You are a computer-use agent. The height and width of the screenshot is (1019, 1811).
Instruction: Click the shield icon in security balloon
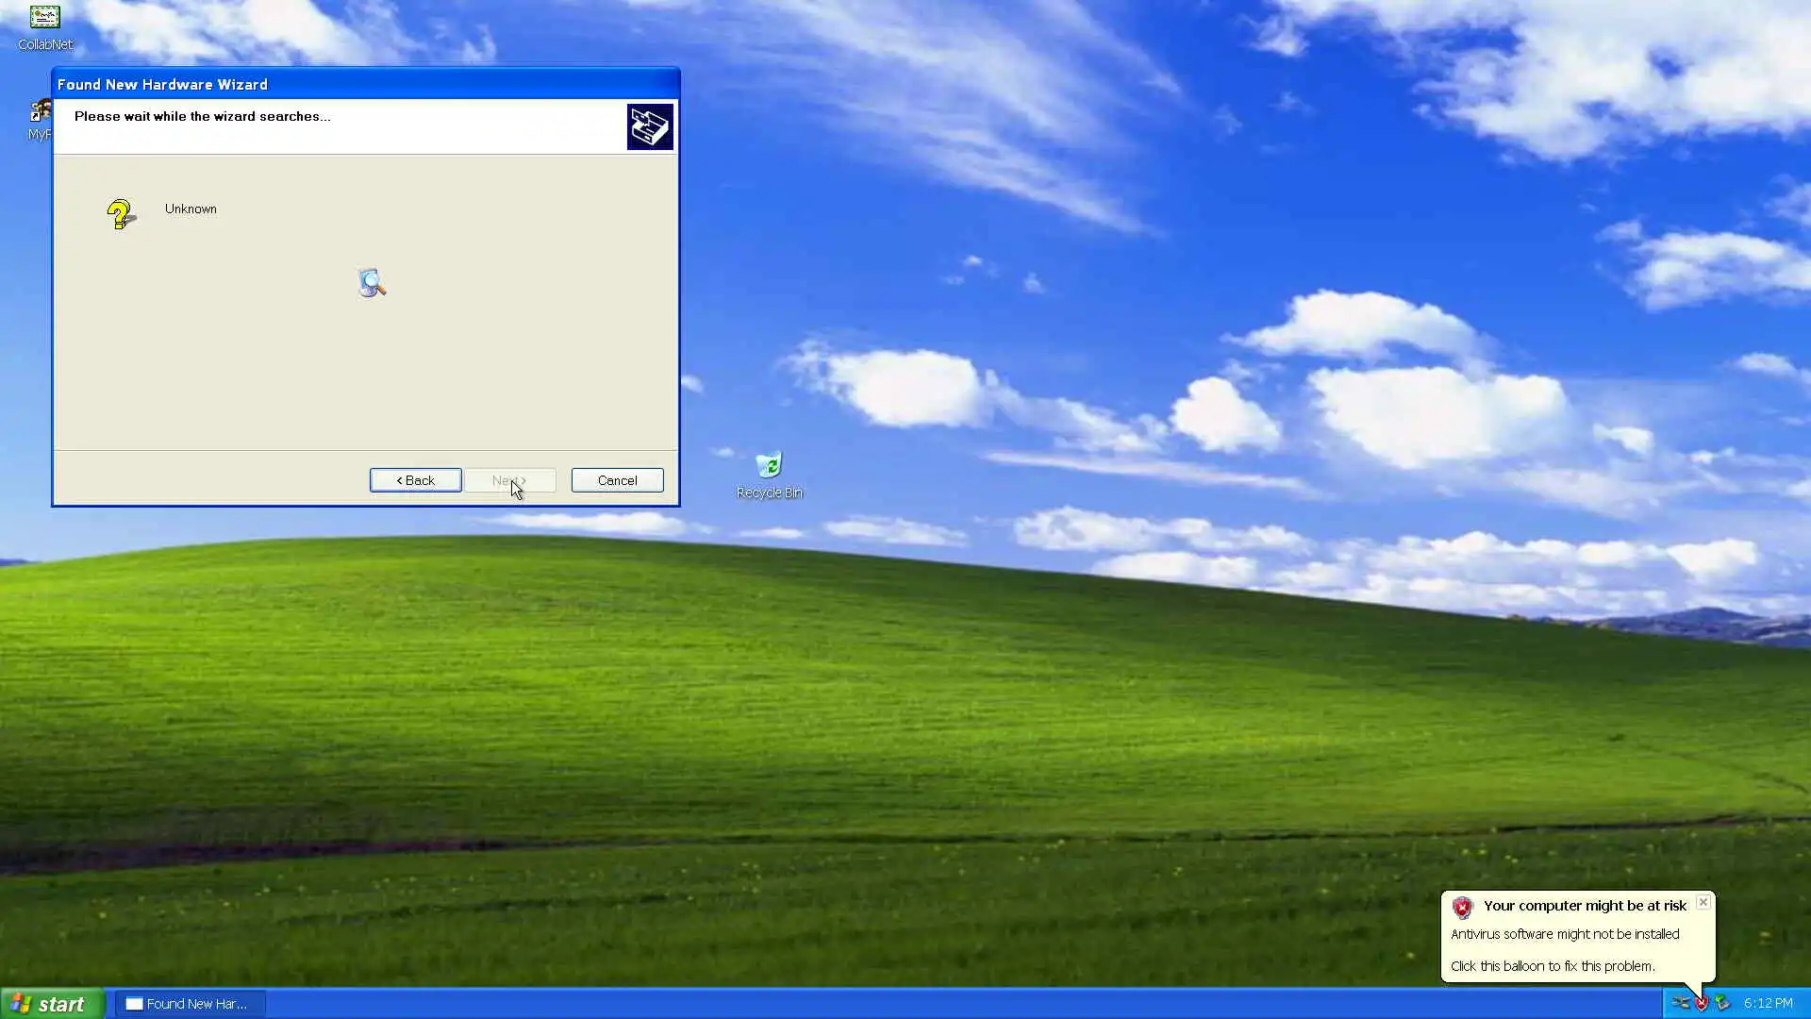[x=1462, y=908]
